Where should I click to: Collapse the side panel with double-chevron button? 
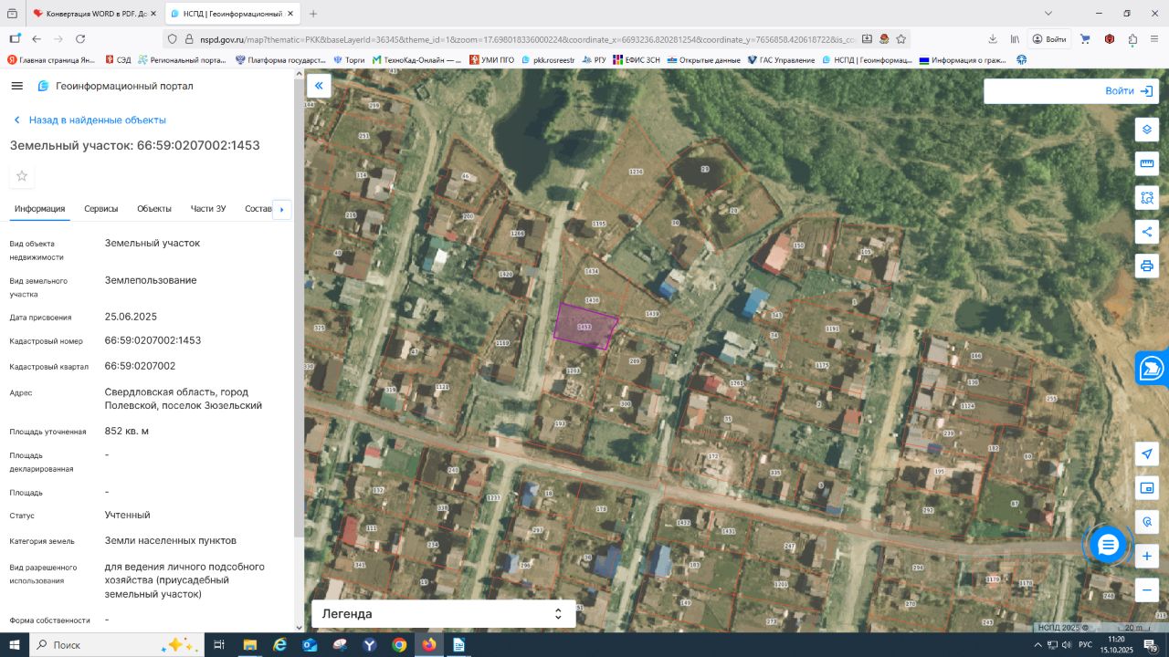coord(319,86)
